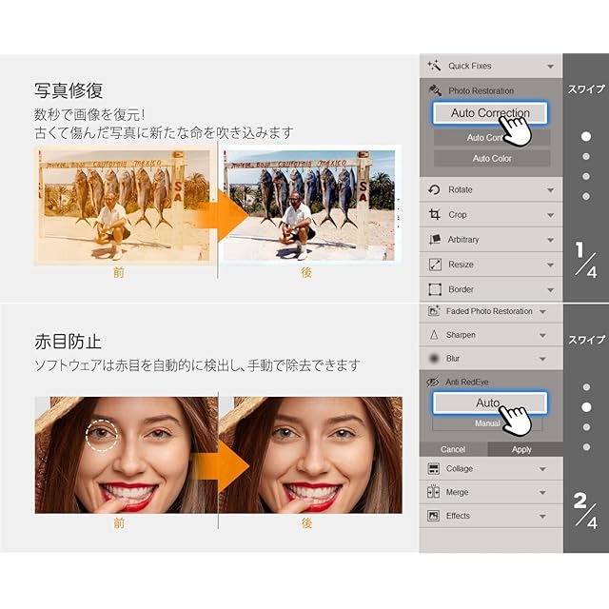Click the Auto Color button

(x=492, y=158)
